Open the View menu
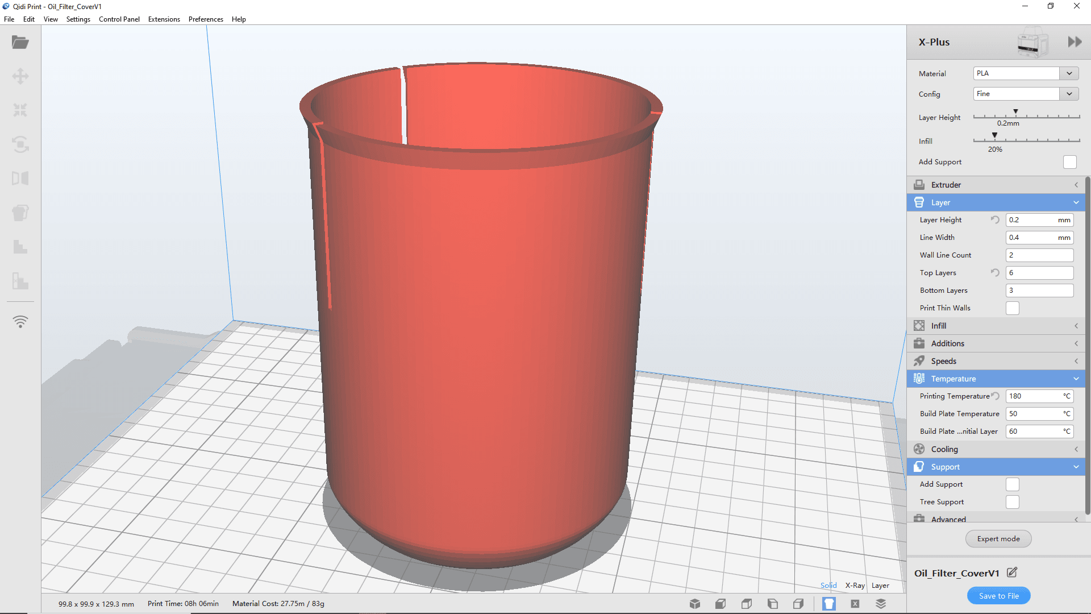Viewport: 1091px width, 614px height. 51,19
